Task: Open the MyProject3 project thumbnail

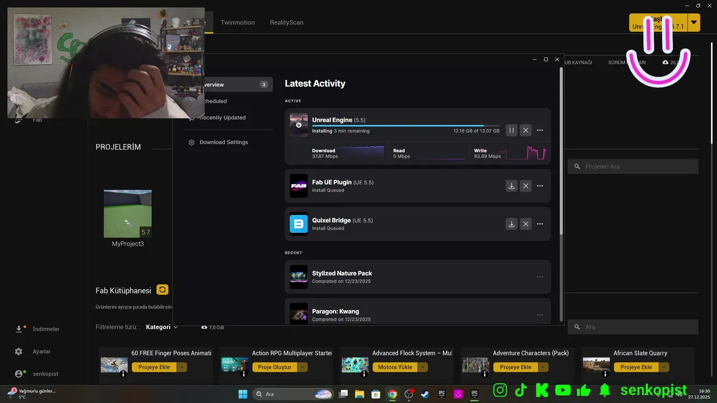Action: coord(128,214)
